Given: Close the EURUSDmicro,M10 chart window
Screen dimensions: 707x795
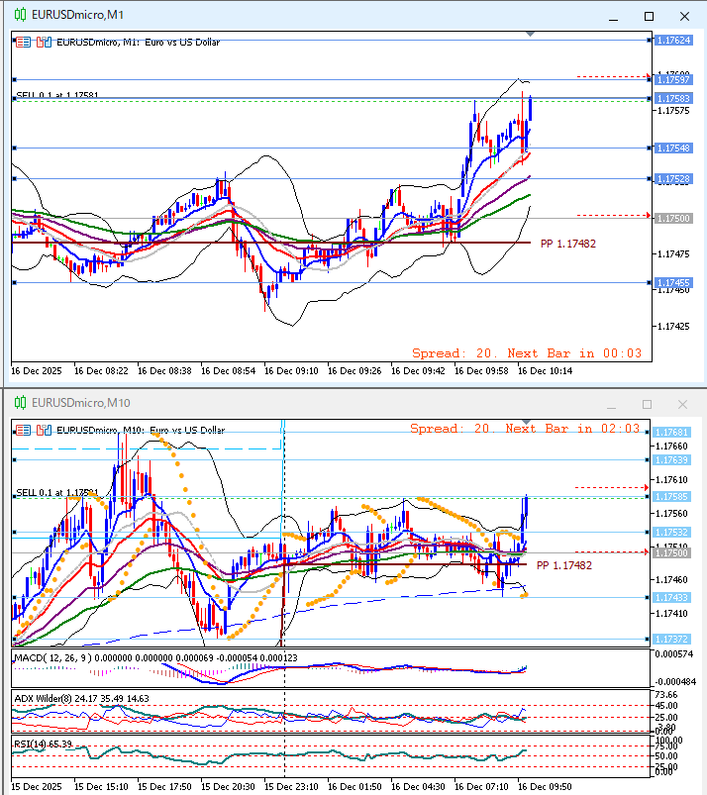Looking at the screenshot, I should click(x=681, y=404).
